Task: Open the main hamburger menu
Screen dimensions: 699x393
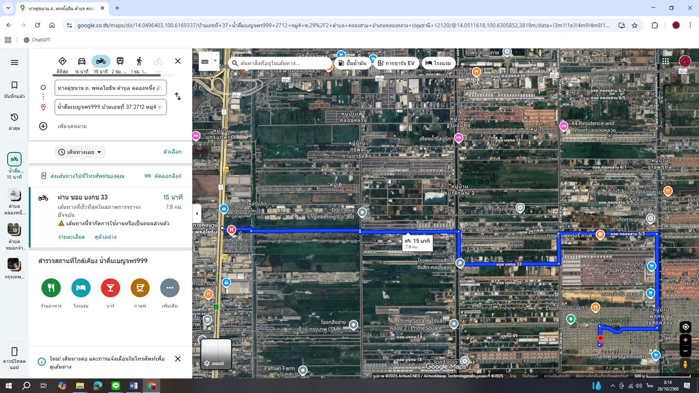Action: point(15,62)
